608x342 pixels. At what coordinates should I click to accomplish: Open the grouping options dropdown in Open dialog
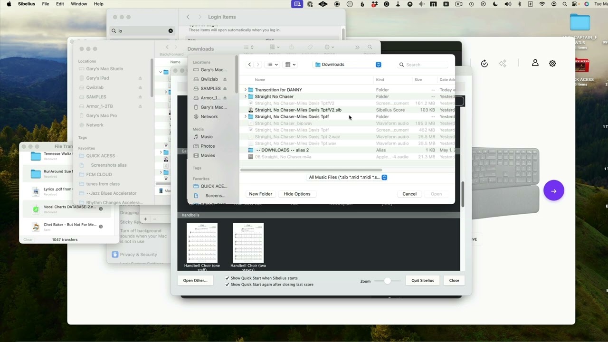290,65
